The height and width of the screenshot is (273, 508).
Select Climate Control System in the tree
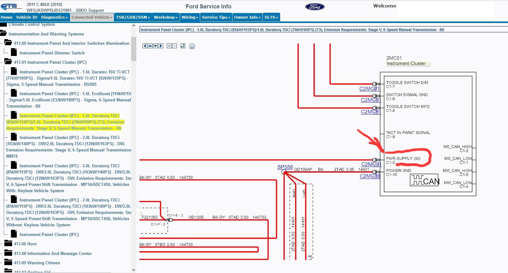(32, 25)
